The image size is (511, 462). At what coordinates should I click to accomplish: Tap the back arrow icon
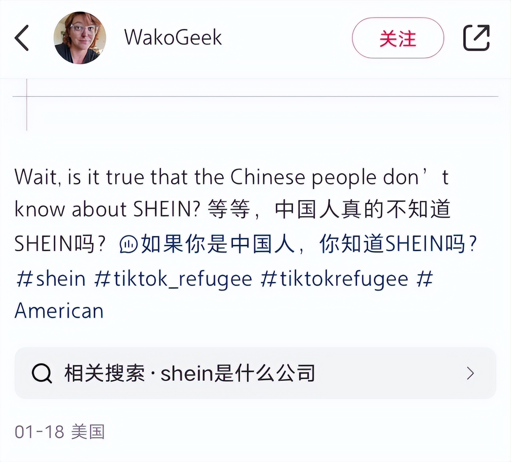click(x=22, y=38)
